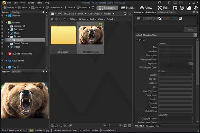
Task: Click the IPTC Title input field
Action: tap(175, 47)
